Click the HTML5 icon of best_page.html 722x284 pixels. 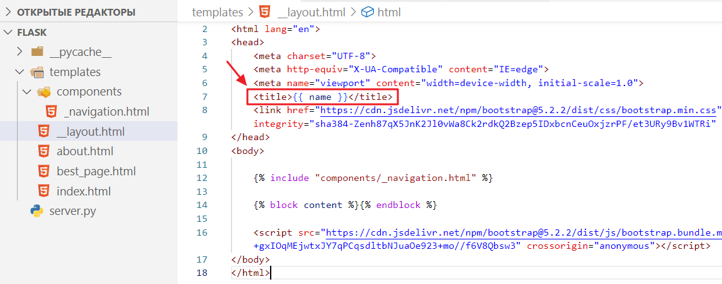[43, 172]
